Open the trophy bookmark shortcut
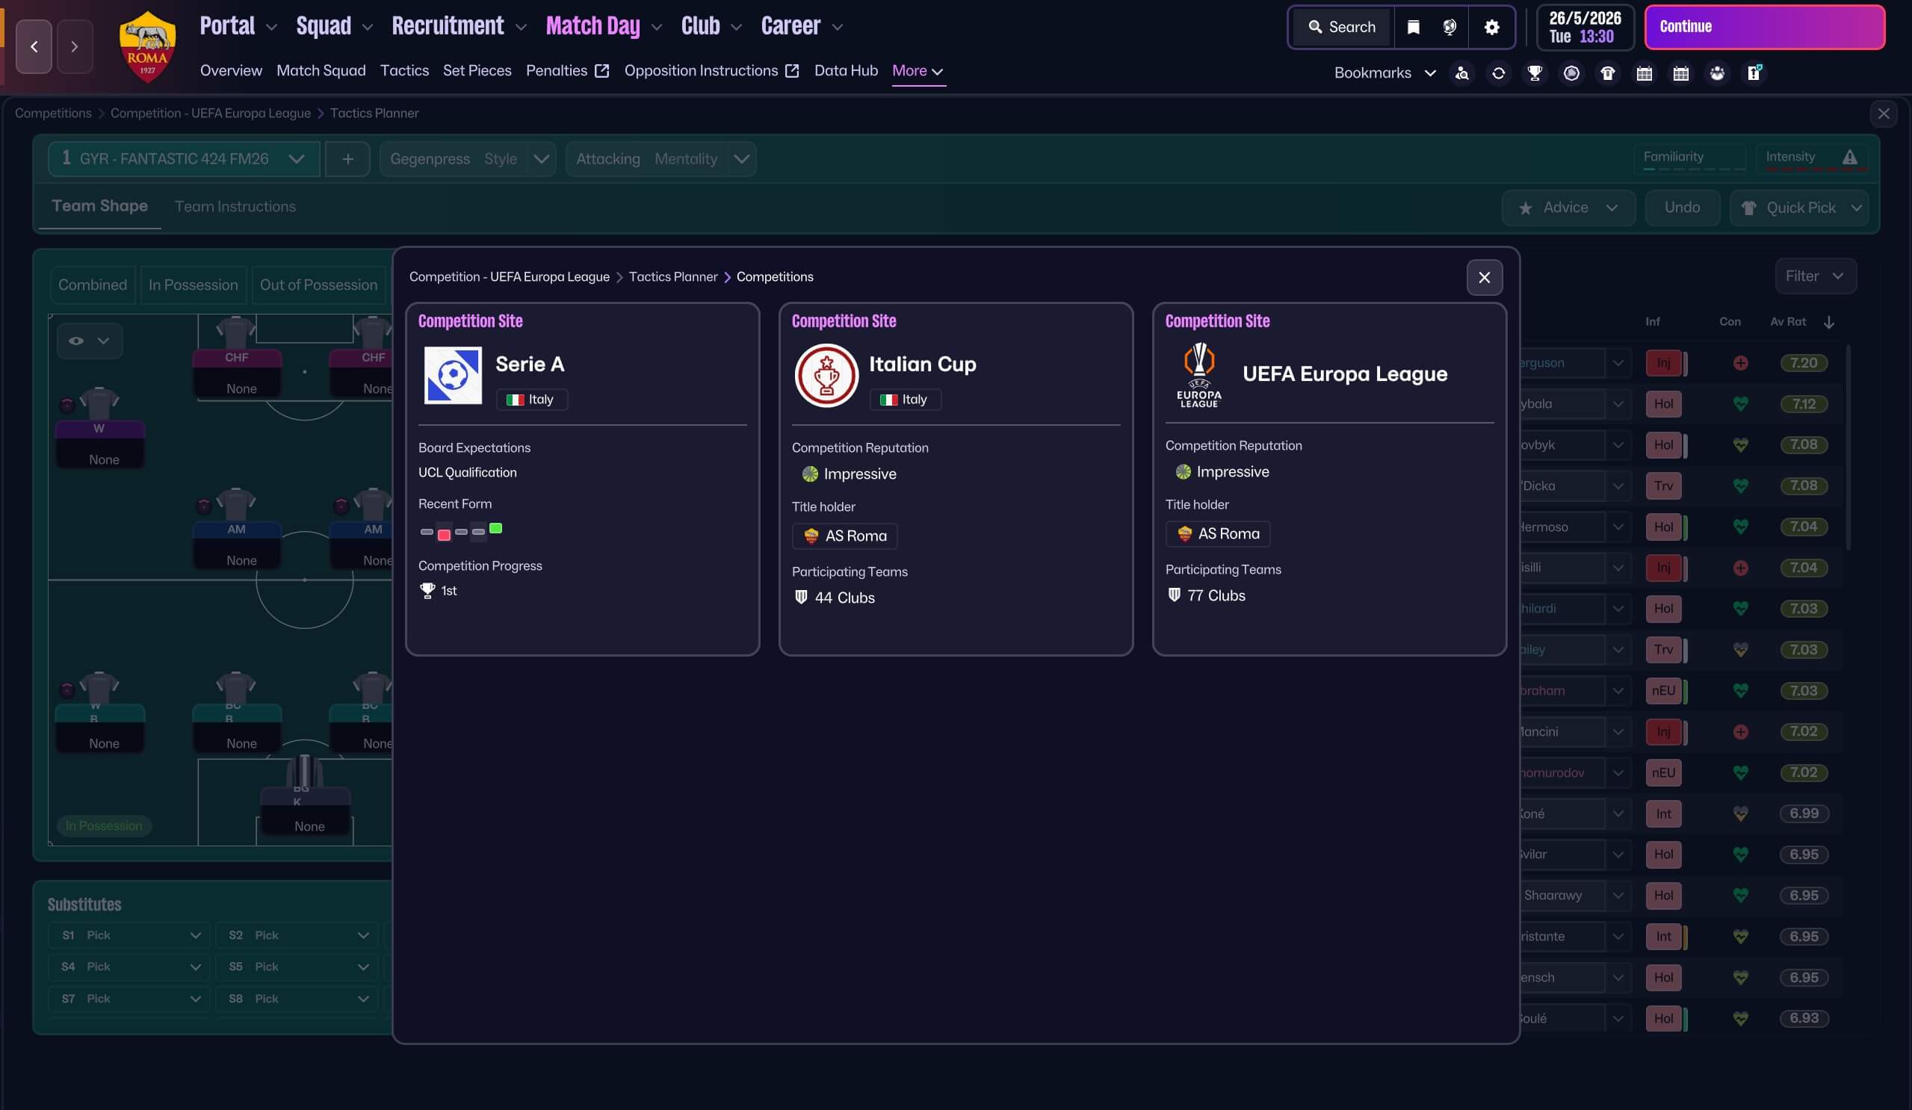The height and width of the screenshot is (1110, 1912). click(1535, 73)
